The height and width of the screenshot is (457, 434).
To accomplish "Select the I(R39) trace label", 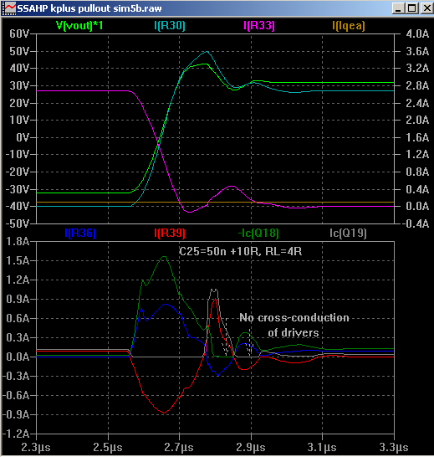I will [170, 233].
